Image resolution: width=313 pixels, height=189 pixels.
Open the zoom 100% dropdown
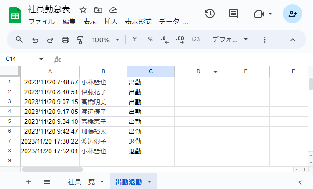tap(106, 40)
